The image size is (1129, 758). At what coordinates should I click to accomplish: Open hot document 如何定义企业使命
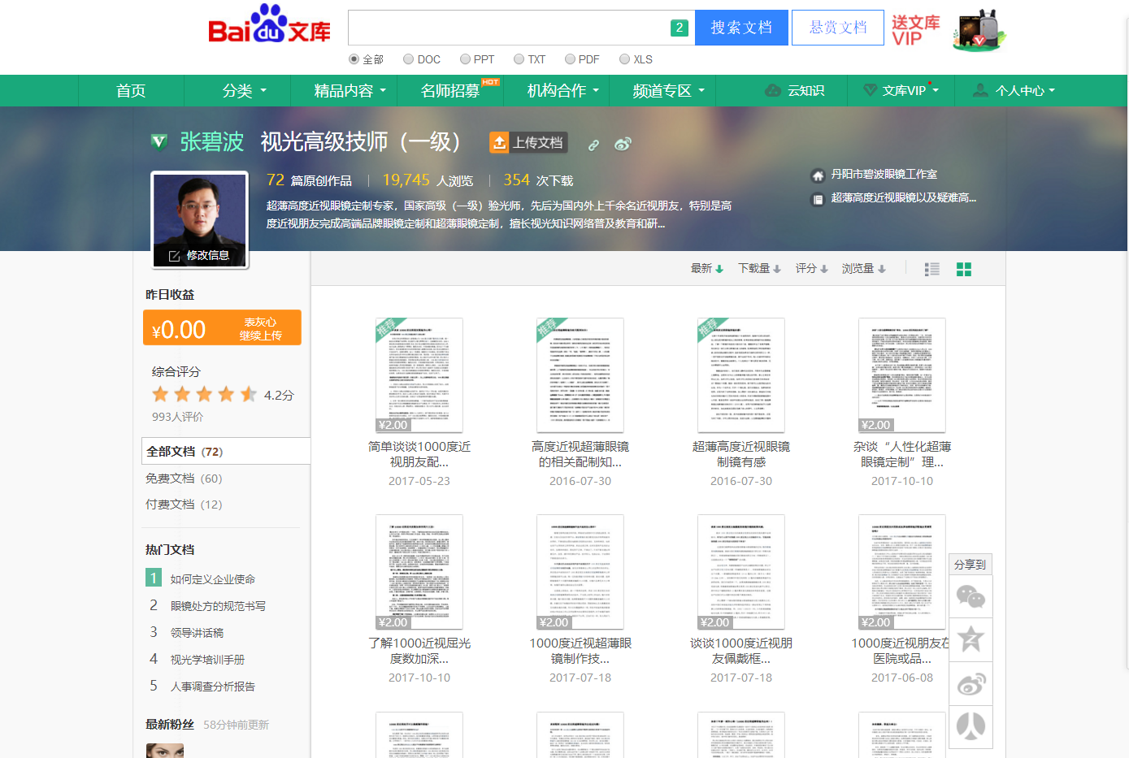[213, 579]
